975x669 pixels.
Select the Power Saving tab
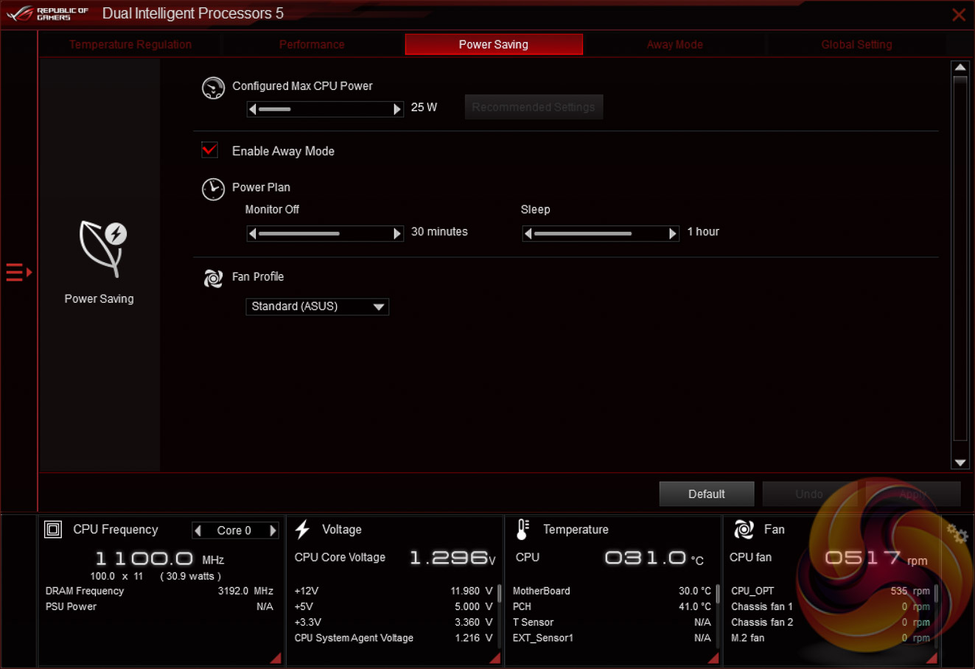(494, 44)
